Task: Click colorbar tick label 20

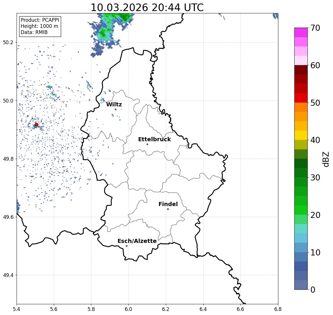Action: [315, 215]
